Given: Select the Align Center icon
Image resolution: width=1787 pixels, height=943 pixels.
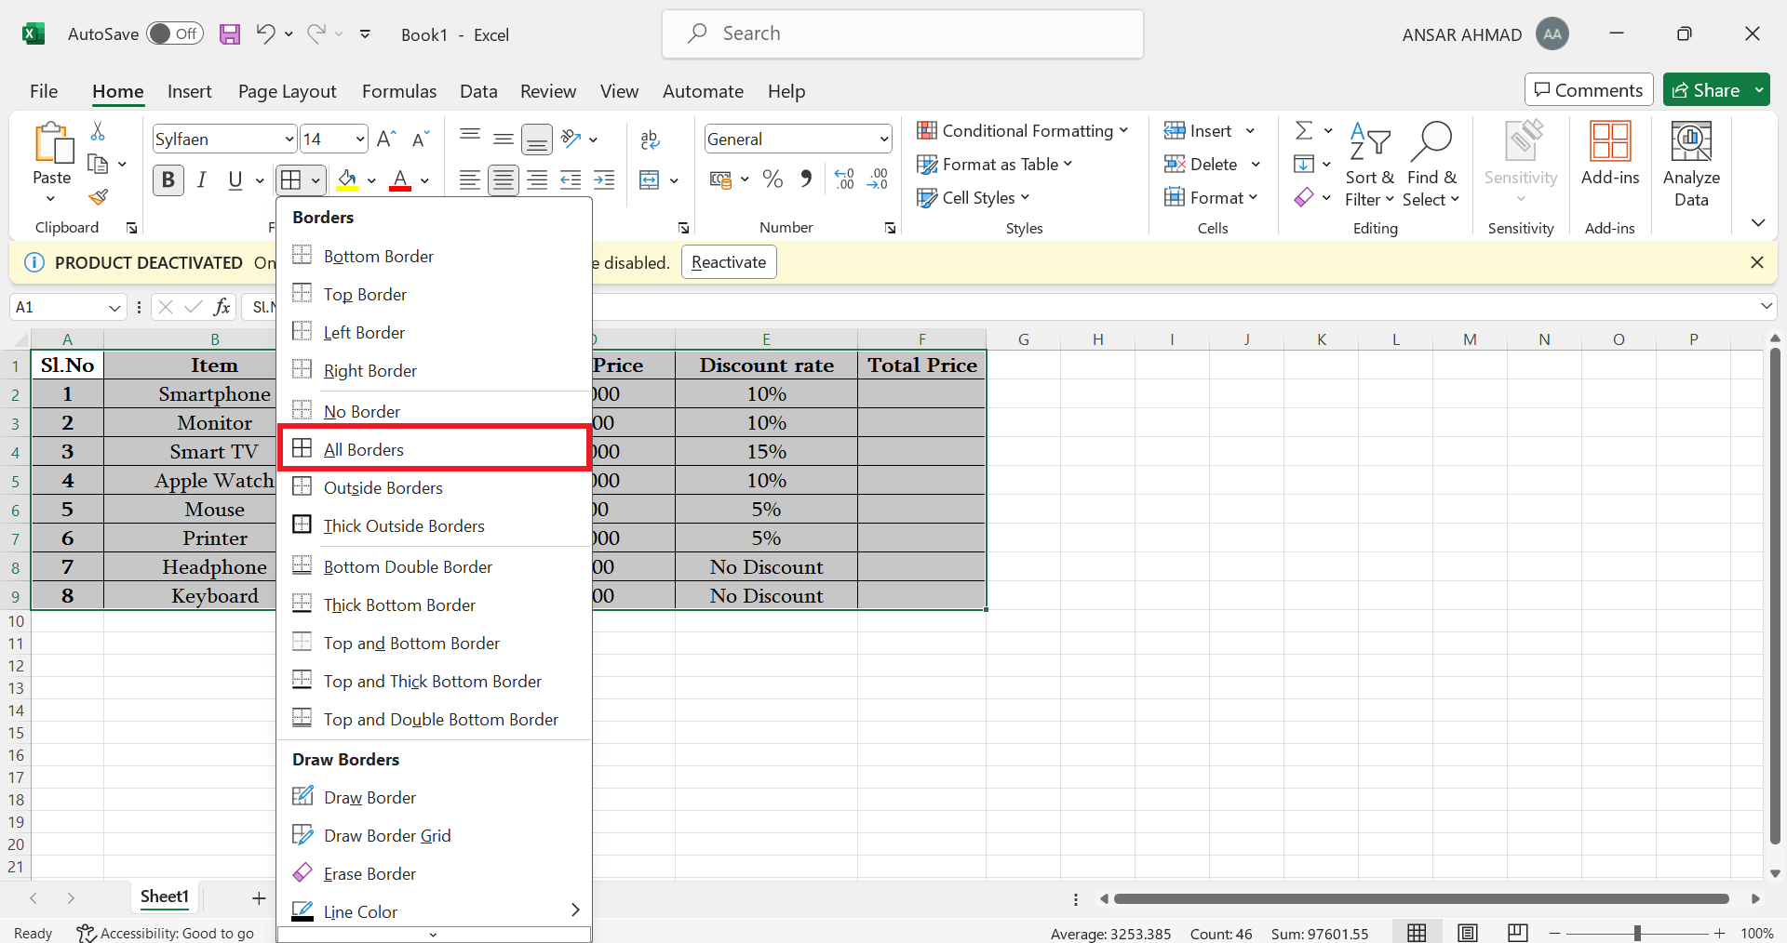Looking at the screenshot, I should [x=503, y=179].
